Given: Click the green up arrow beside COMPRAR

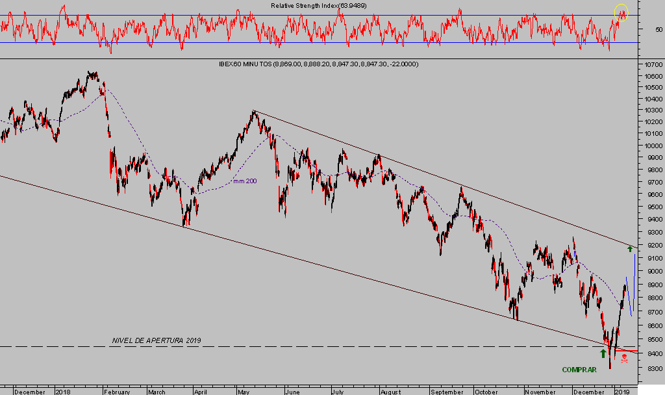Looking at the screenshot, I should pyautogui.click(x=603, y=353).
